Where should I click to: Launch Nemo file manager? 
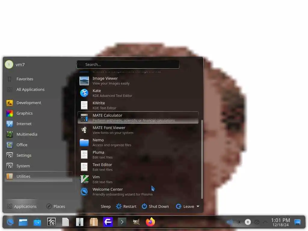click(138, 142)
